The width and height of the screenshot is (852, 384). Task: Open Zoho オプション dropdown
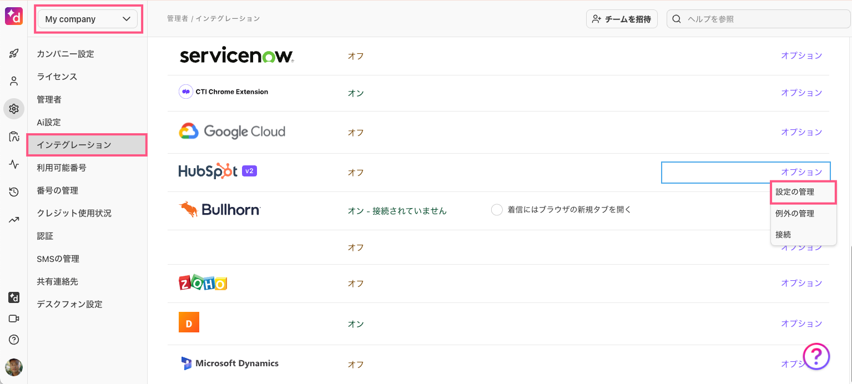click(x=801, y=283)
